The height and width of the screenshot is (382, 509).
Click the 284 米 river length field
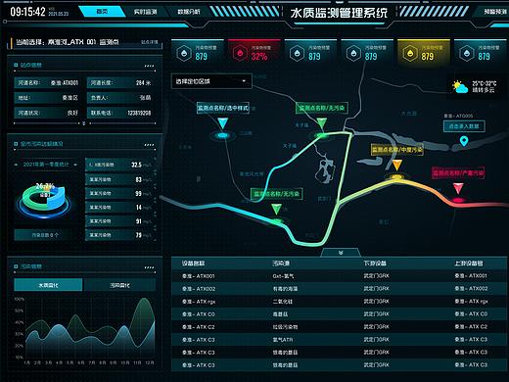click(x=120, y=83)
